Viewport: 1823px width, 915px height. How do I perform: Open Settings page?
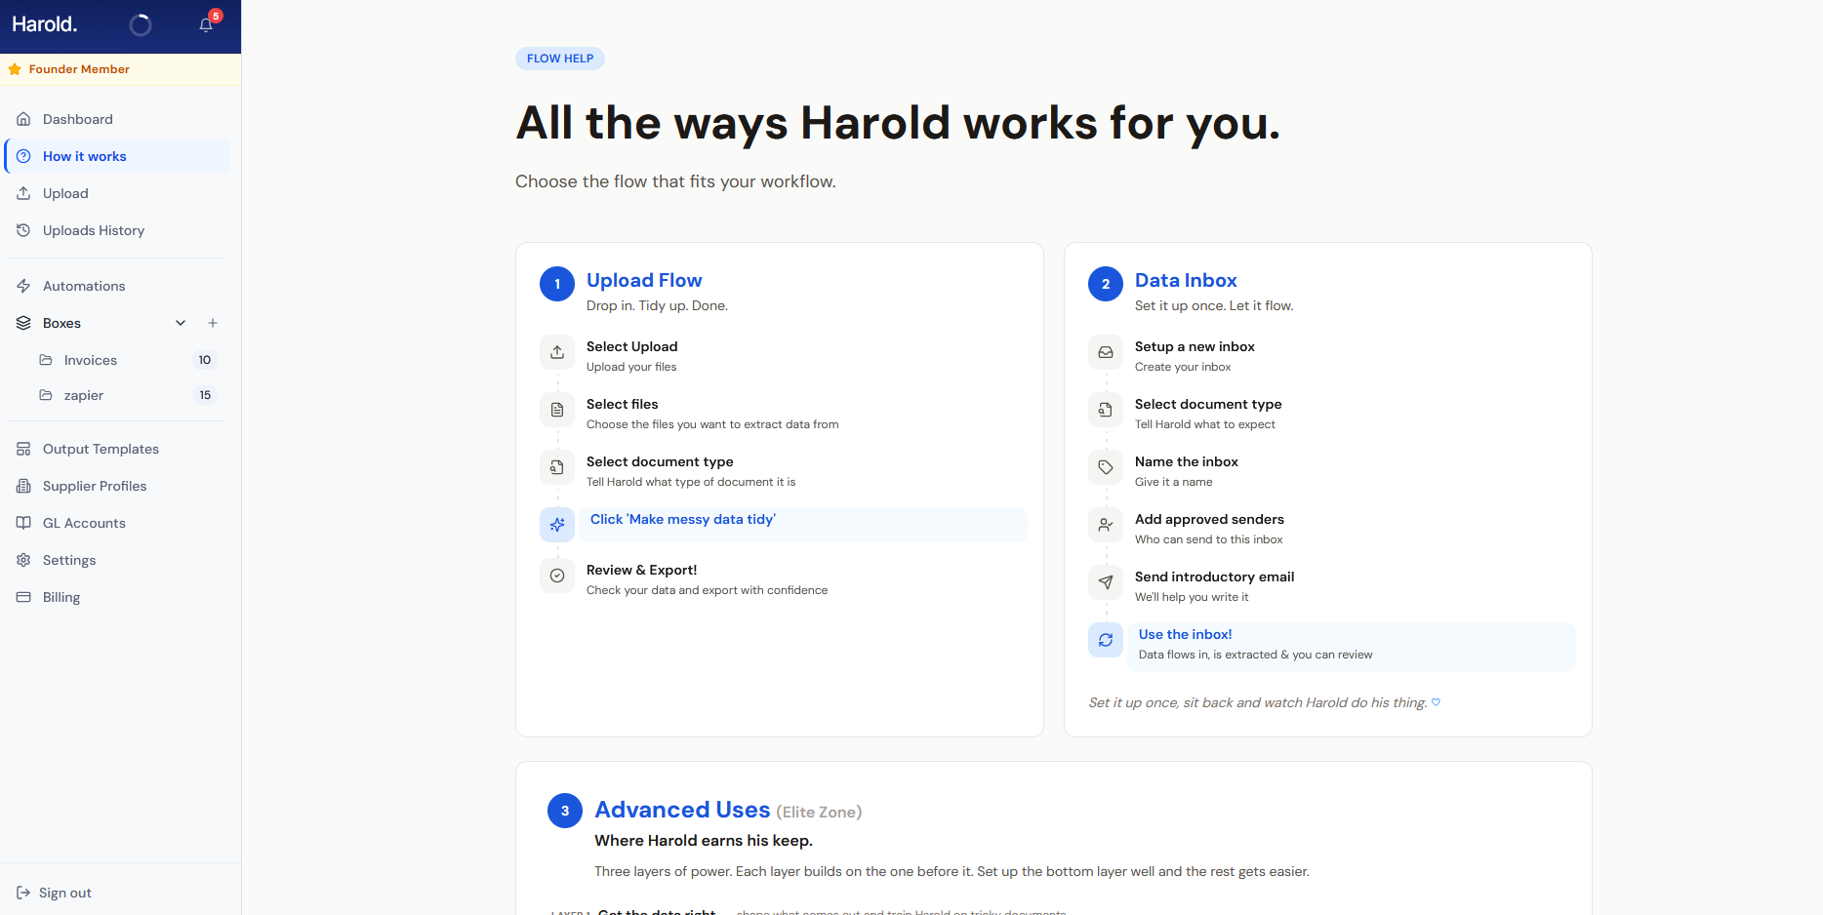tap(117, 560)
